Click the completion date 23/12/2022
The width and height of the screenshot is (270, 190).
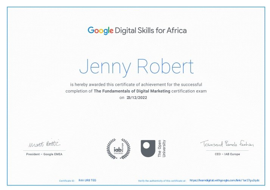[137, 98]
